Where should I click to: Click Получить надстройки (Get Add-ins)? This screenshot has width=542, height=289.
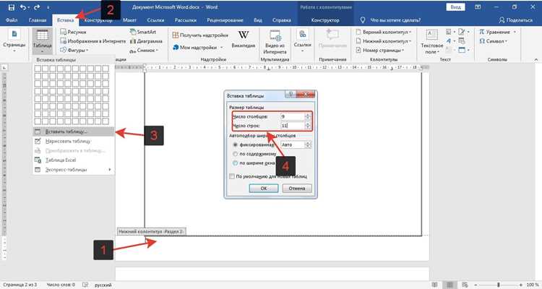click(200, 35)
